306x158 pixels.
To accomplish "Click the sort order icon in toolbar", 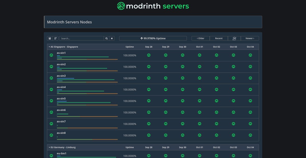I will pos(56,38).
